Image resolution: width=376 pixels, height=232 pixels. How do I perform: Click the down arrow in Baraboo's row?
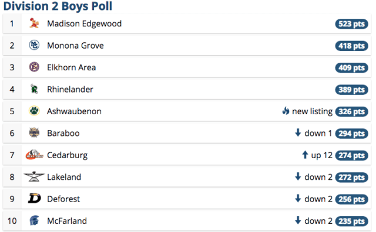tap(298, 132)
